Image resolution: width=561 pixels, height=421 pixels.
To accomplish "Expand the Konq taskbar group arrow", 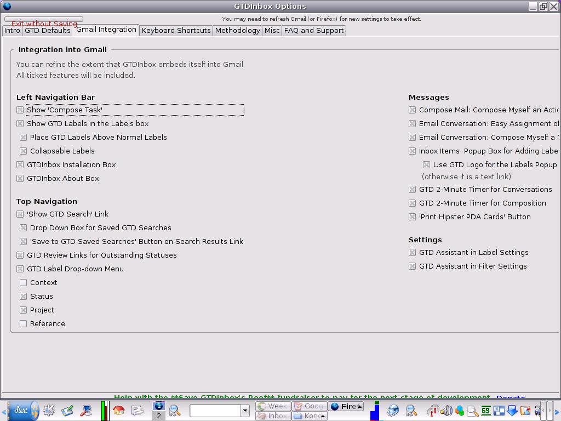I will pos(323,416).
